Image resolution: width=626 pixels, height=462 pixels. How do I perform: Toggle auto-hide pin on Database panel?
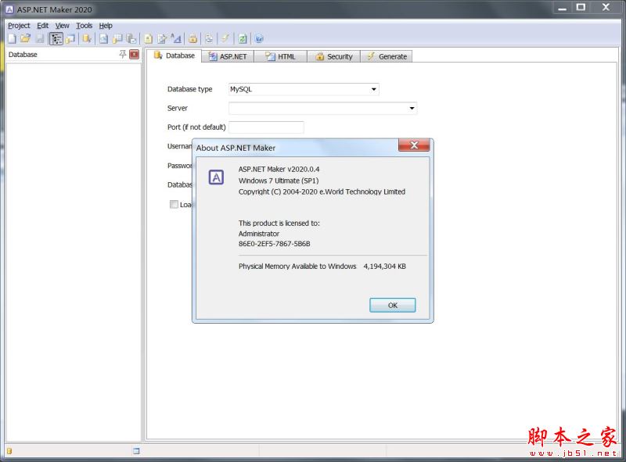pyautogui.click(x=123, y=54)
